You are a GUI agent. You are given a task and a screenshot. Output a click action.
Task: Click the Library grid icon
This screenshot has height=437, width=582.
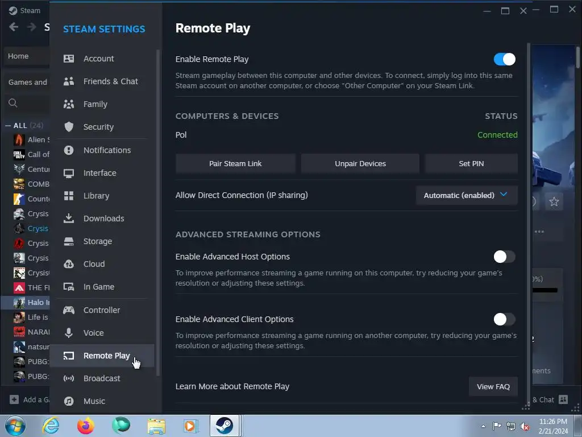tap(69, 196)
